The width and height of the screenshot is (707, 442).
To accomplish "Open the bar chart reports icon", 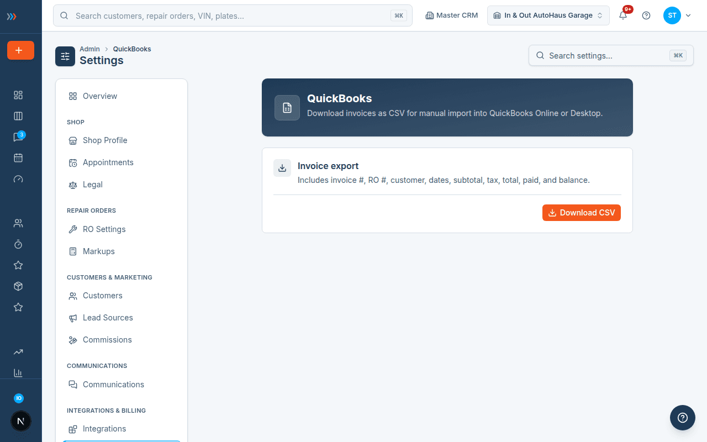I will pyautogui.click(x=18, y=373).
